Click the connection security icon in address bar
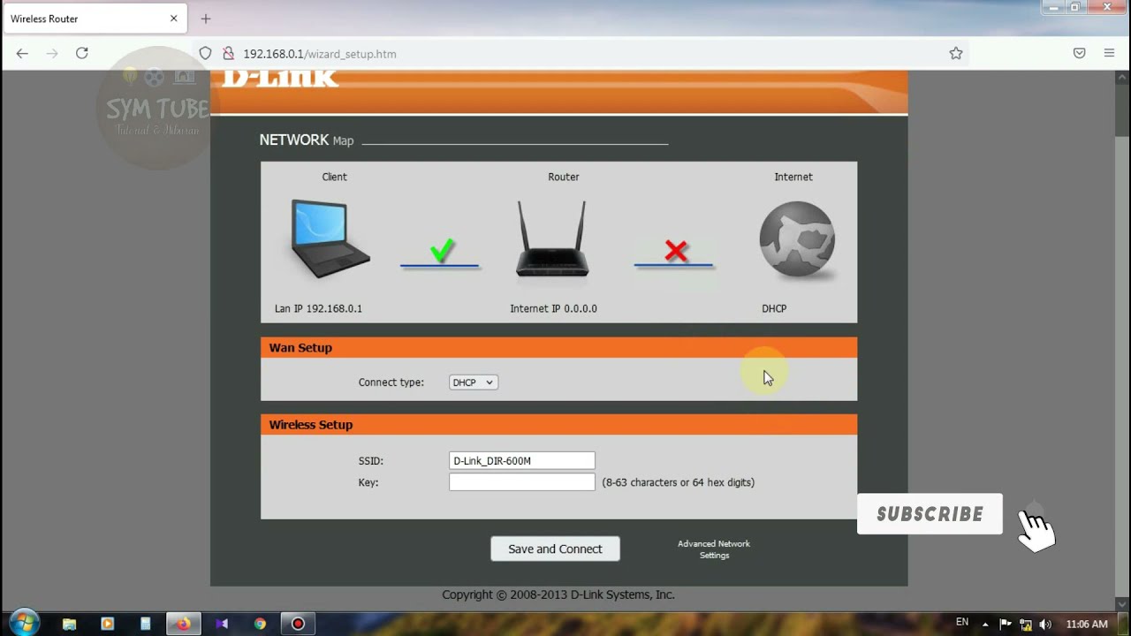 tap(227, 54)
